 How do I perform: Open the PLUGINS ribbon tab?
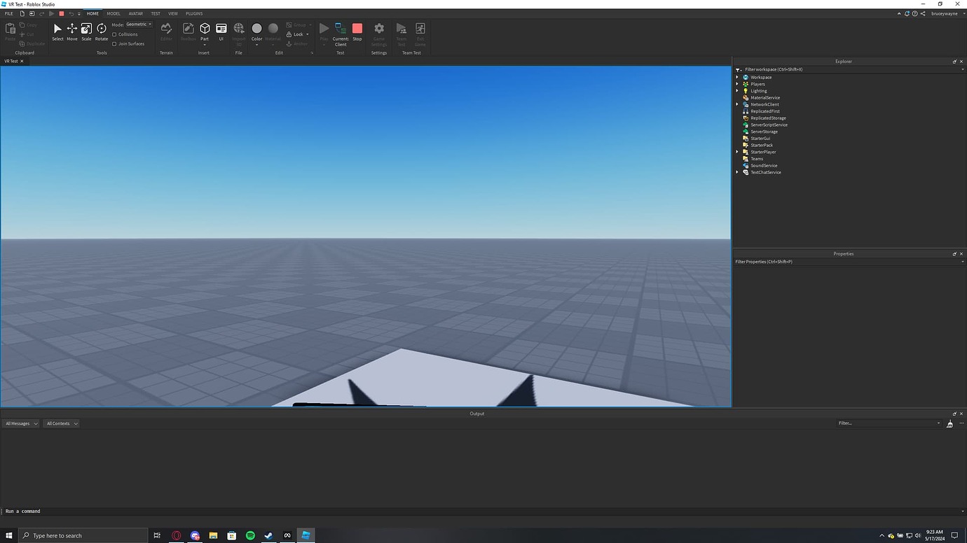[x=193, y=13]
